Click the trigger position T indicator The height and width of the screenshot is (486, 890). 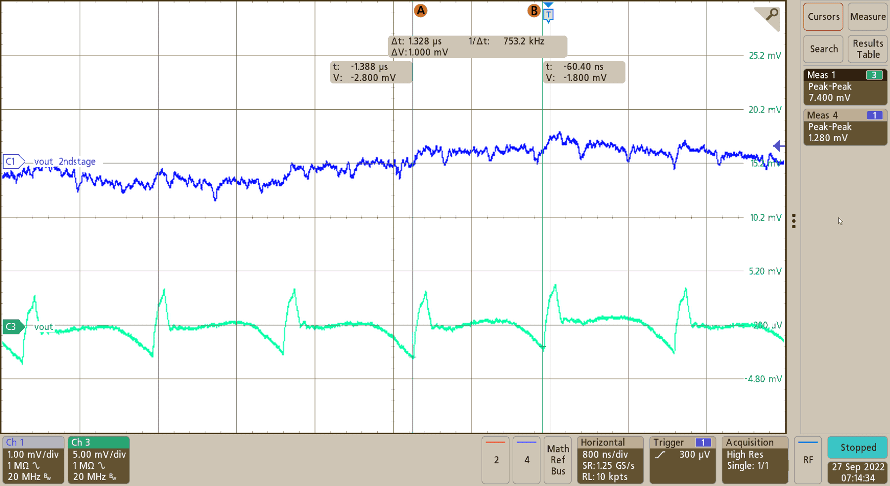pos(547,15)
